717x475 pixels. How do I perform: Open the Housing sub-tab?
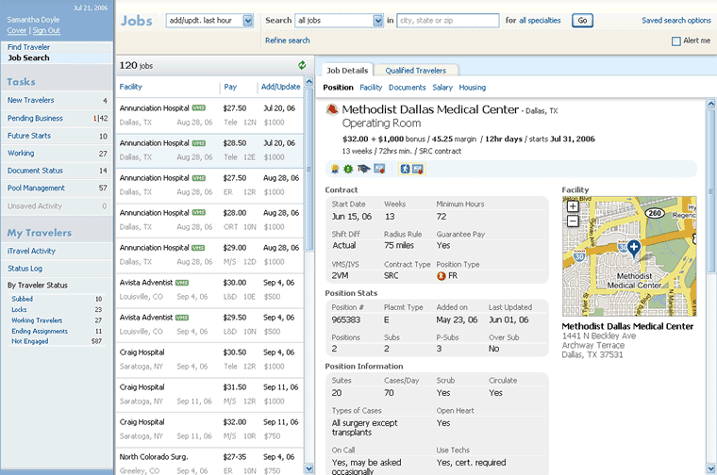(x=473, y=88)
